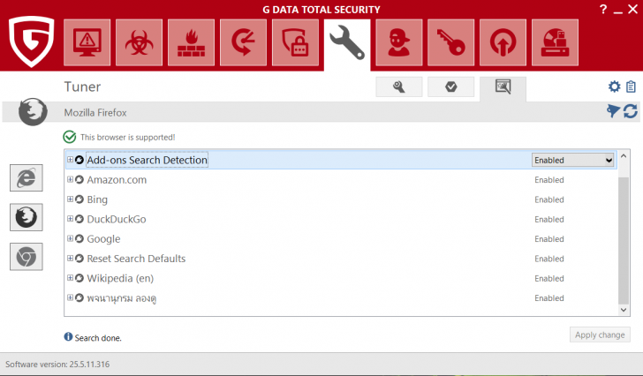
Task: Select the Google list item
Action: click(103, 239)
